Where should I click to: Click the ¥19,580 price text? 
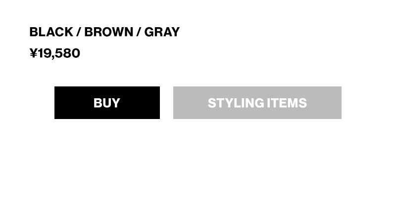pos(55,53)
